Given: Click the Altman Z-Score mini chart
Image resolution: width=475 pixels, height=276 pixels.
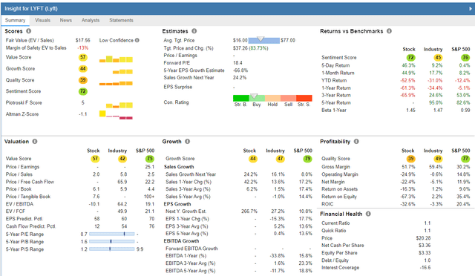Looking at the screenshot, I should (x=116, y=115).
